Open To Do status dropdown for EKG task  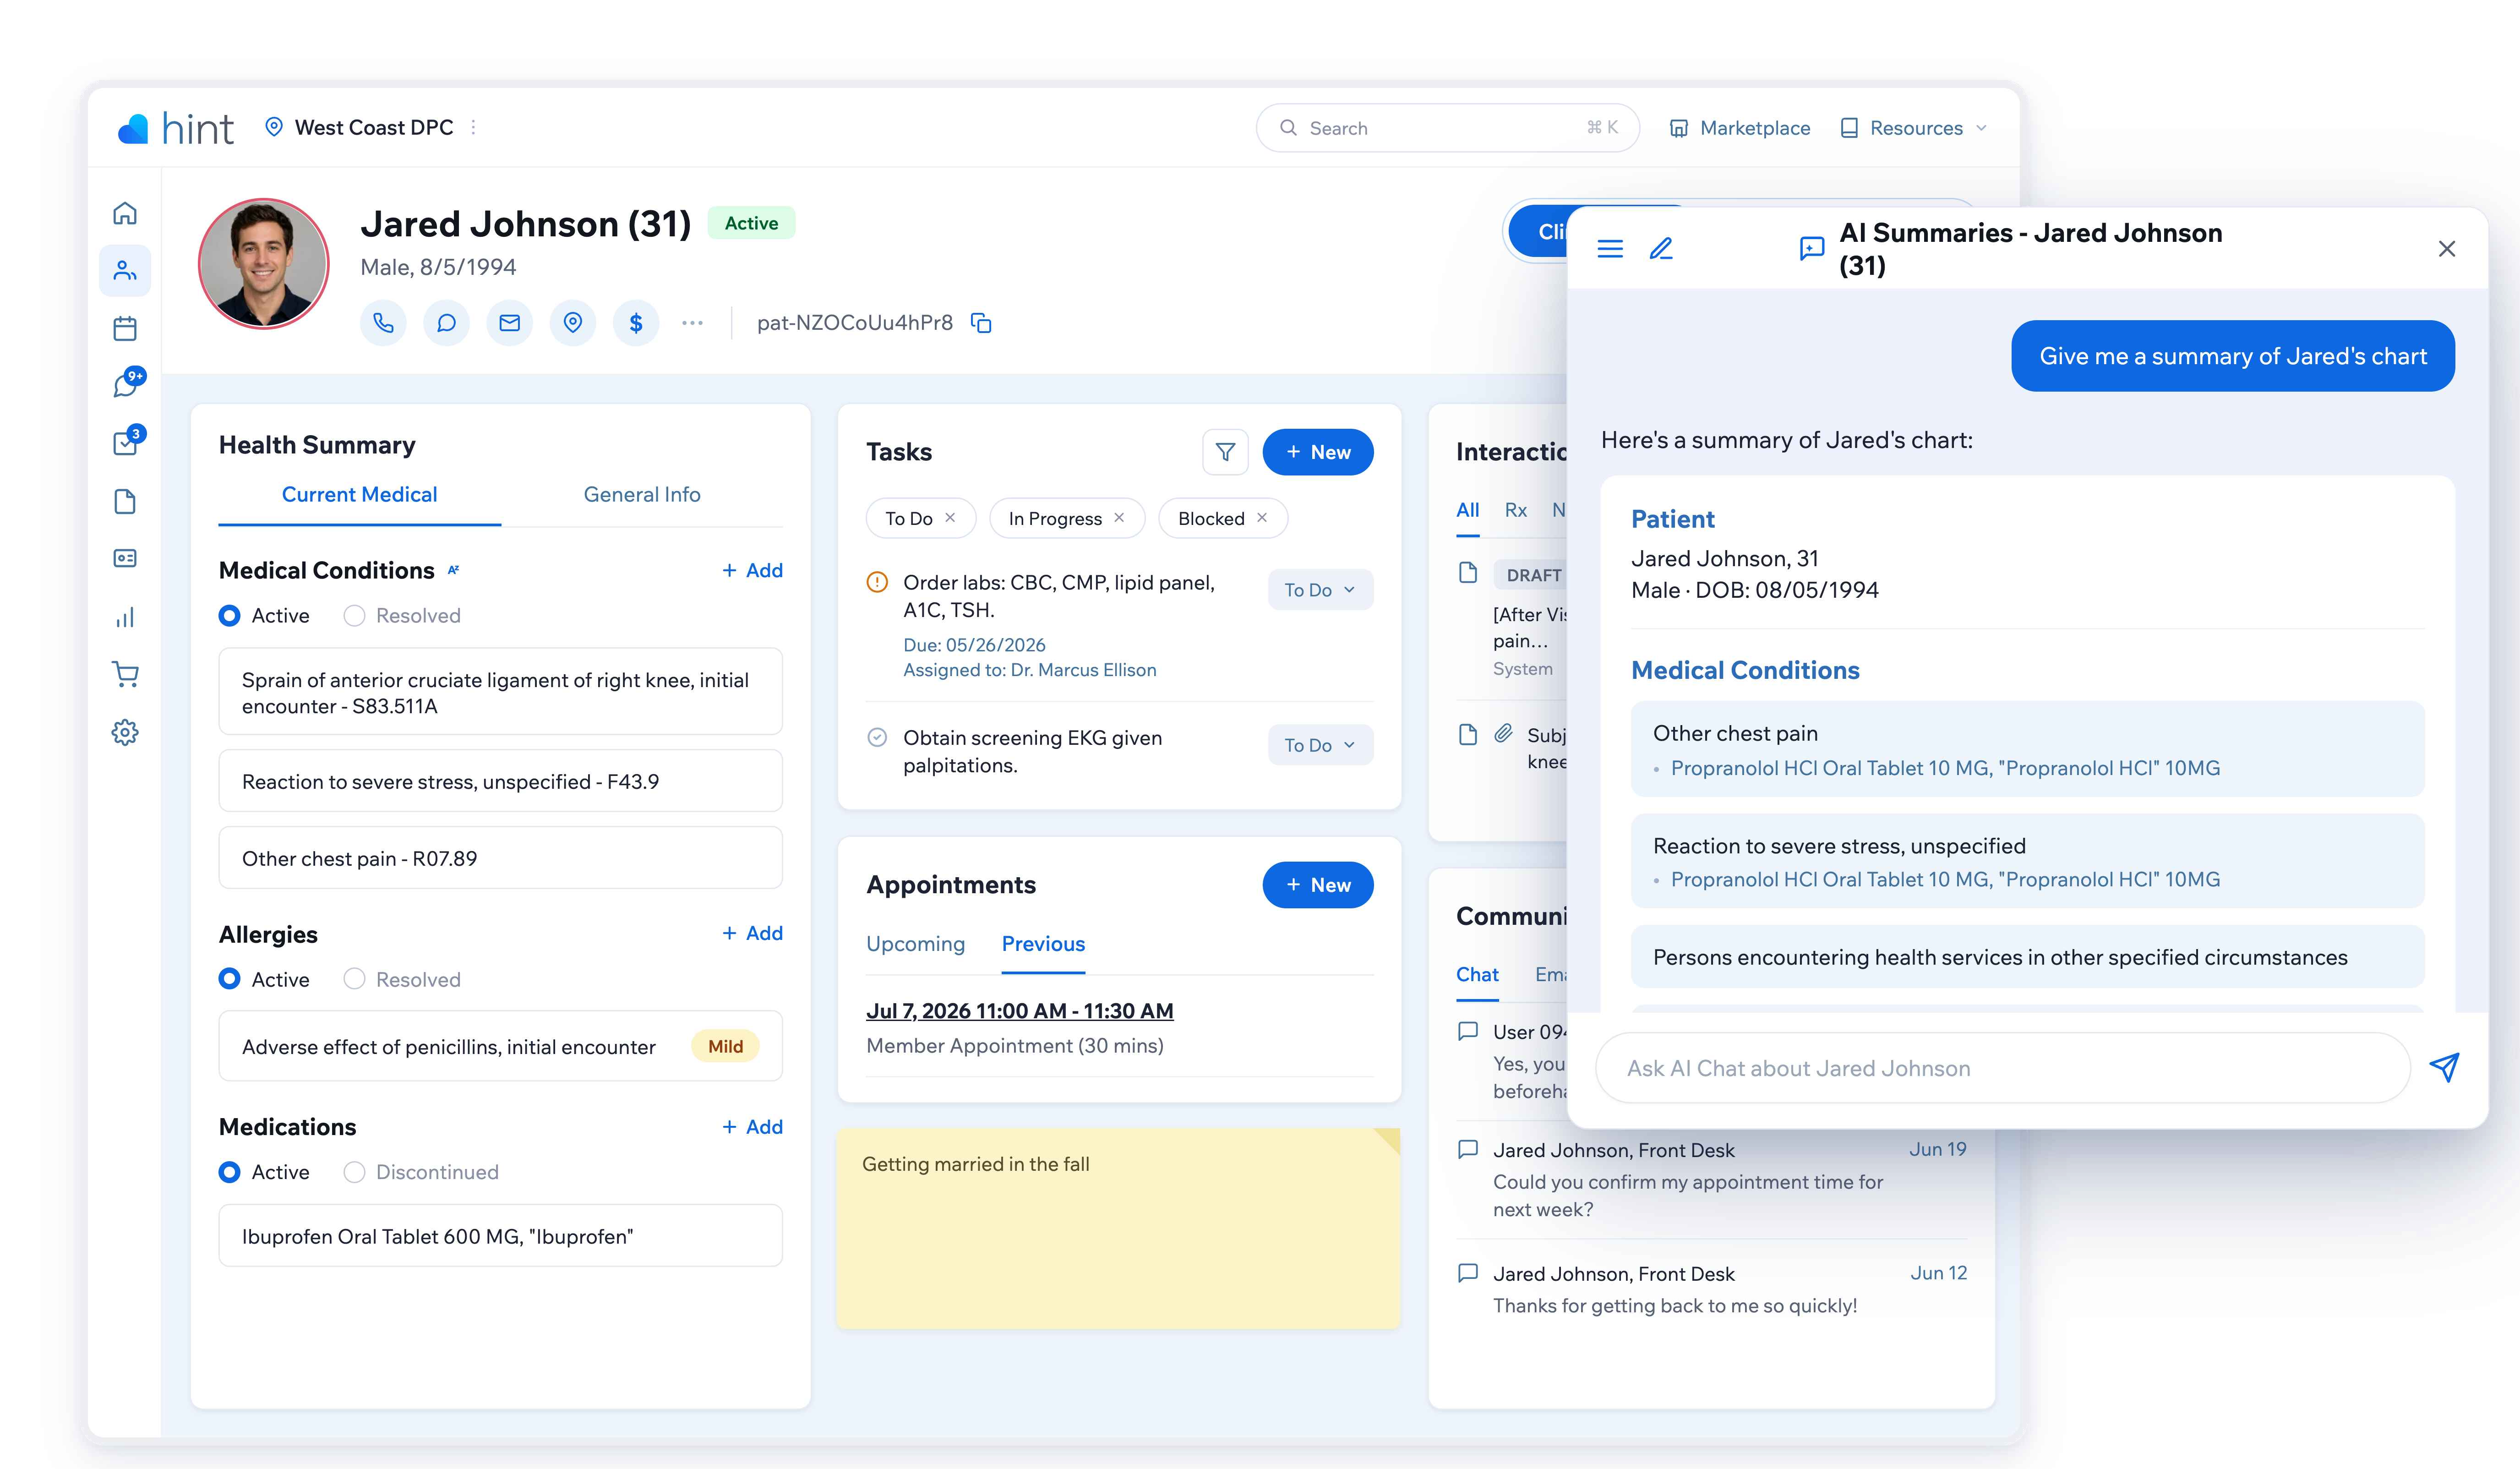1320,745
